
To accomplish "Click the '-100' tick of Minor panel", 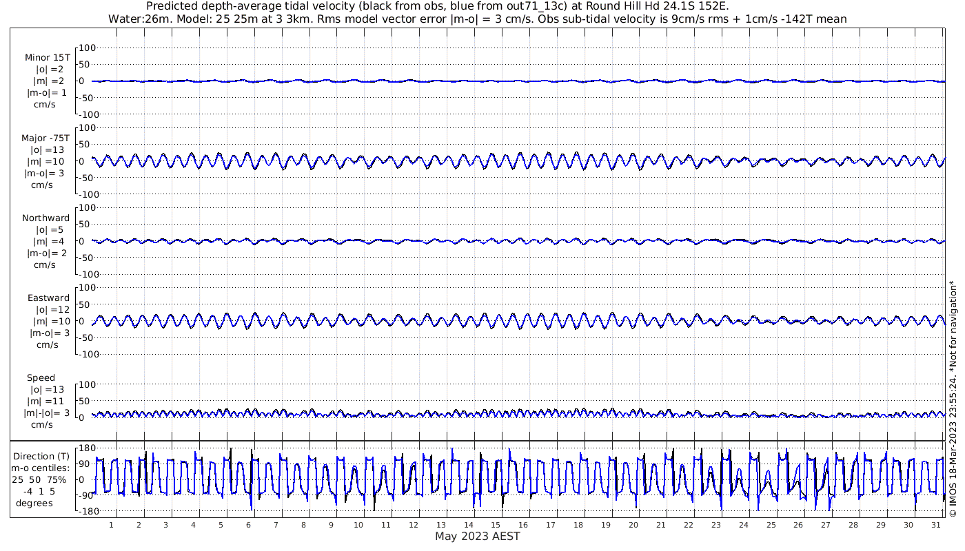I will coord(88,114).
